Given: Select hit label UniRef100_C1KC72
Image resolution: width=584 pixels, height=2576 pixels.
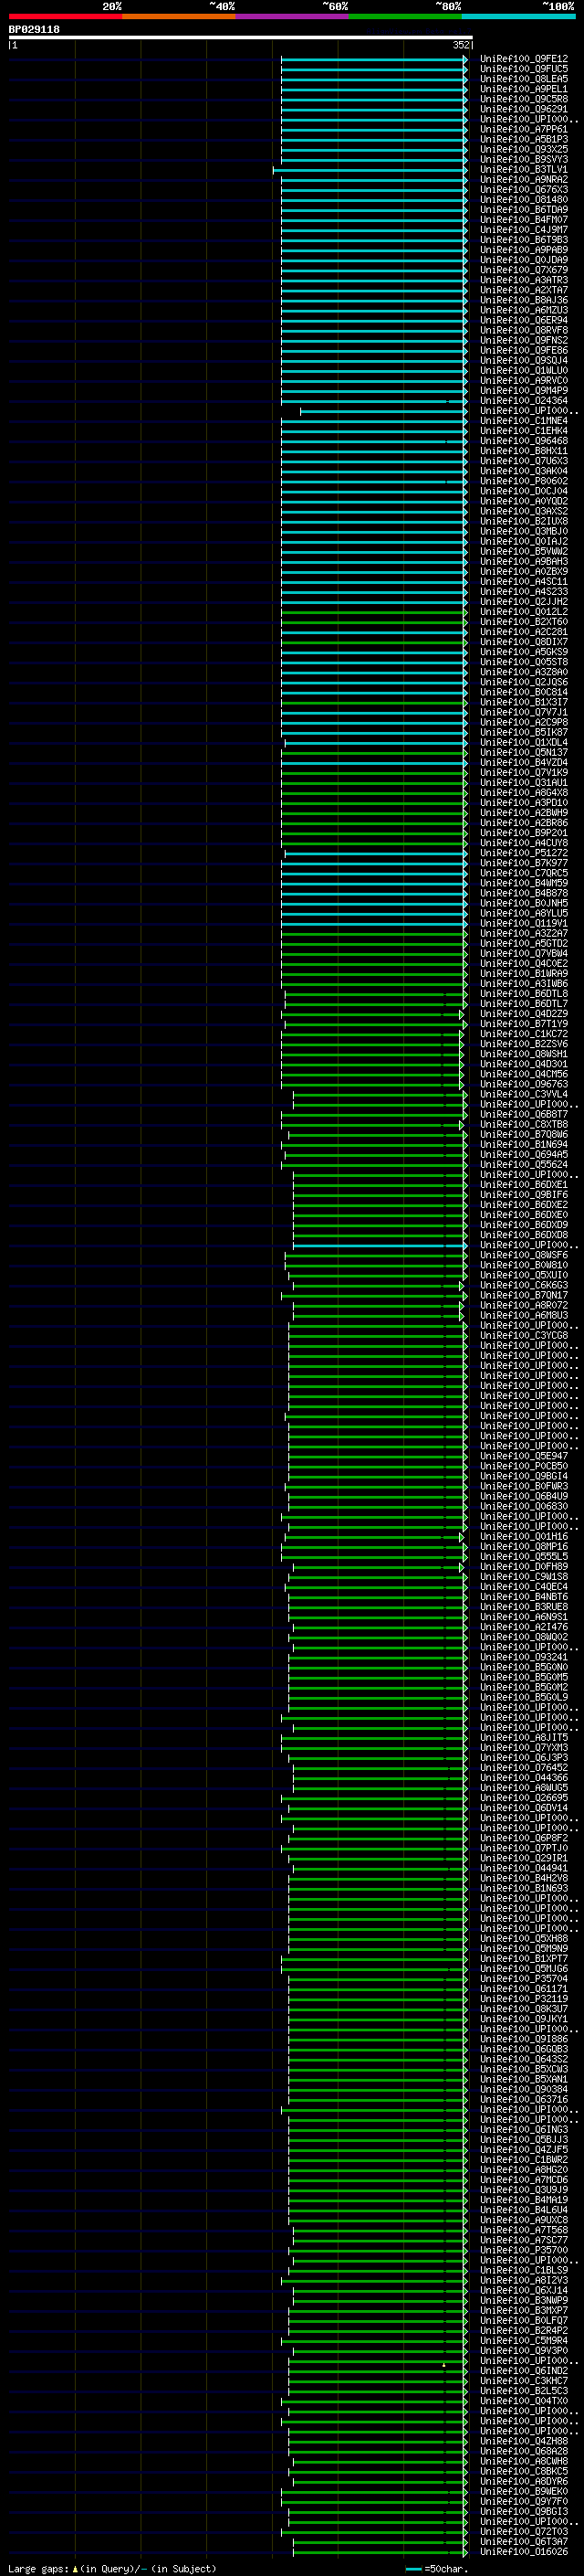Looking at the screenshot, I should point(524,1034).
